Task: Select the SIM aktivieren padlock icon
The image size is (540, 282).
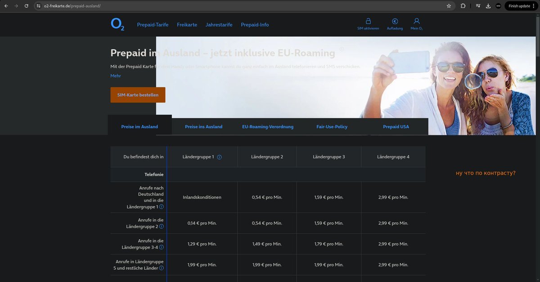Action: click(369, 21)
